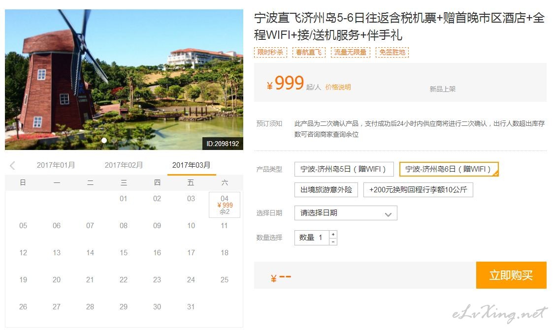This screenshot has height=330, width=553.
Task: Toggle +200元换购回程行李额10公斤 option
Action: (418, 190)
